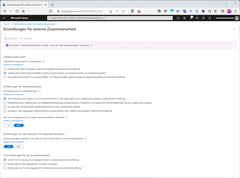Image resolution: width=240 pixels, height=178 pixels.
Task: Open the Azure account avatar
Action: click(x=237, y=18)
